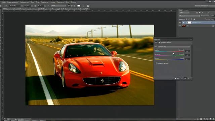
Task: Reset adjustment to defaults icon
Action: [182, 78]
